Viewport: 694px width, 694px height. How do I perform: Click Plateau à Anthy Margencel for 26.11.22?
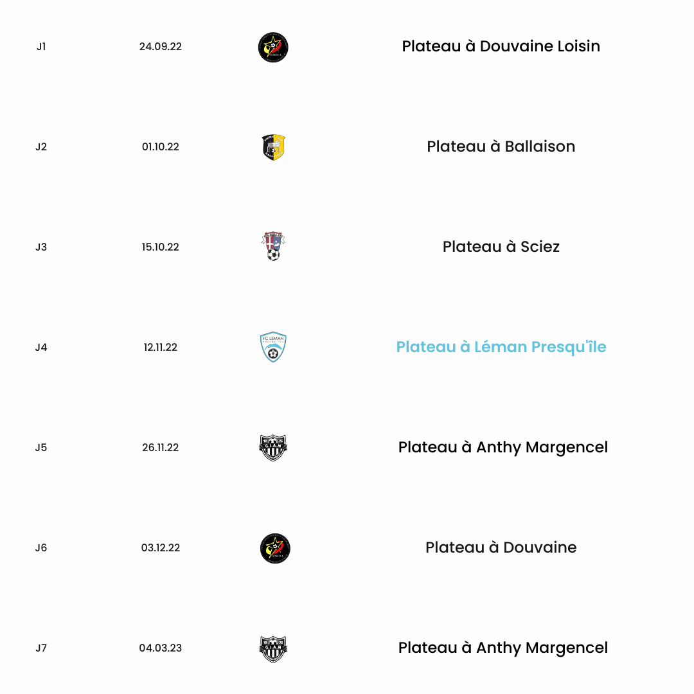503,447
